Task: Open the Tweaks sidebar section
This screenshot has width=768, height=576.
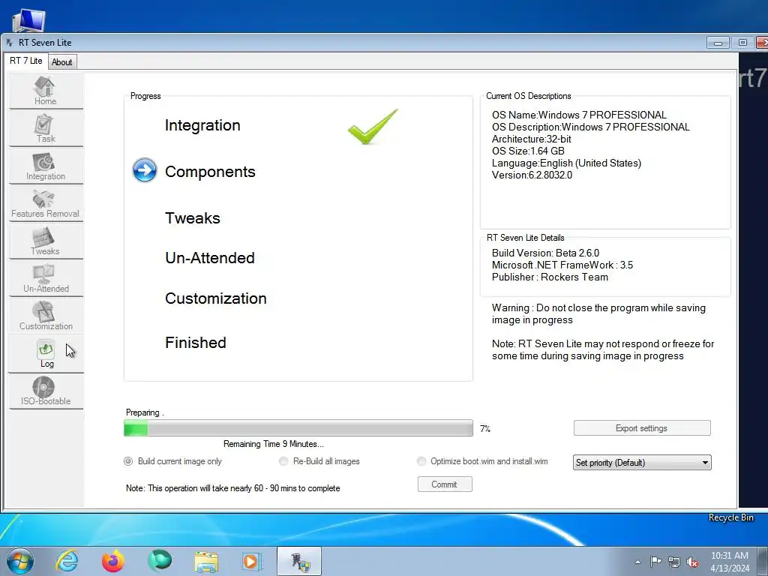Action: tap(46, 241)
